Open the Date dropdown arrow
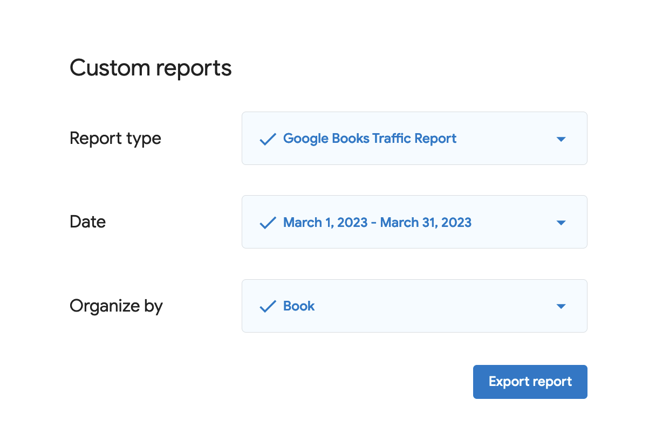 click(x=561, y=223)
